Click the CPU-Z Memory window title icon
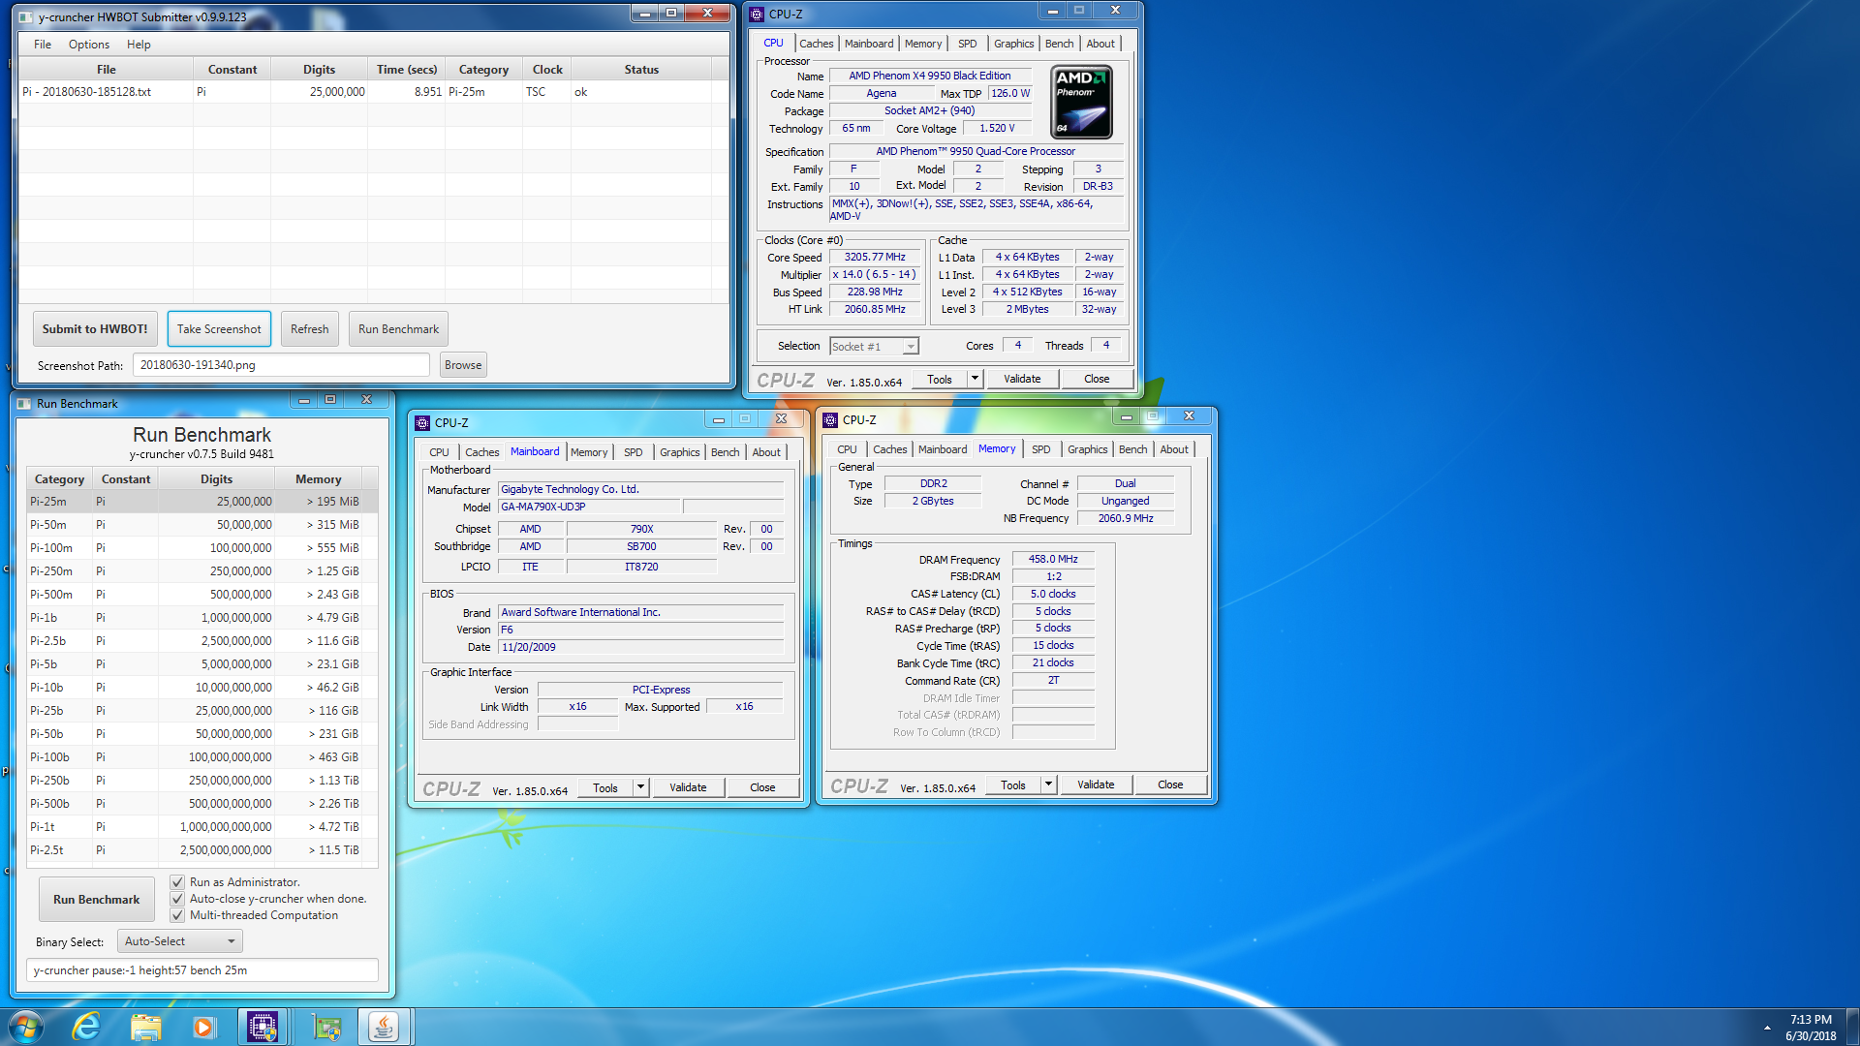This screenshot has height=1046, width=1860. [830, 419]
